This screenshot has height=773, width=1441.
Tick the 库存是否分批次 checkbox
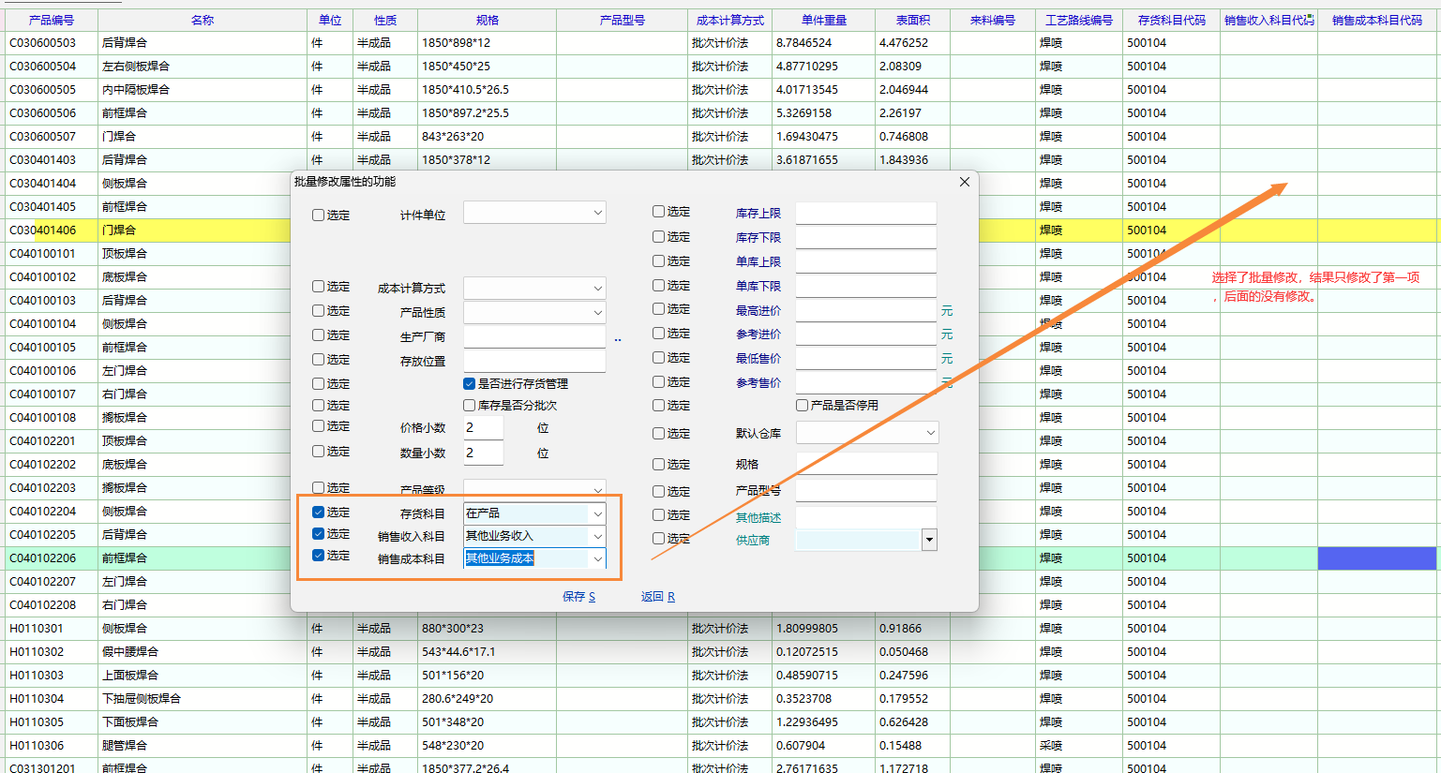(470, 406)
